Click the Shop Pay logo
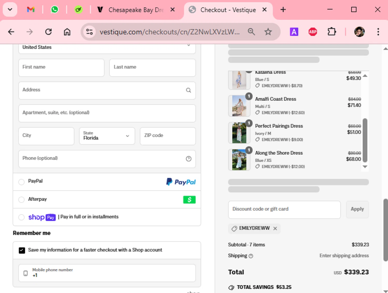The height and width of the screenshot is (293, 388). (42, 217)
